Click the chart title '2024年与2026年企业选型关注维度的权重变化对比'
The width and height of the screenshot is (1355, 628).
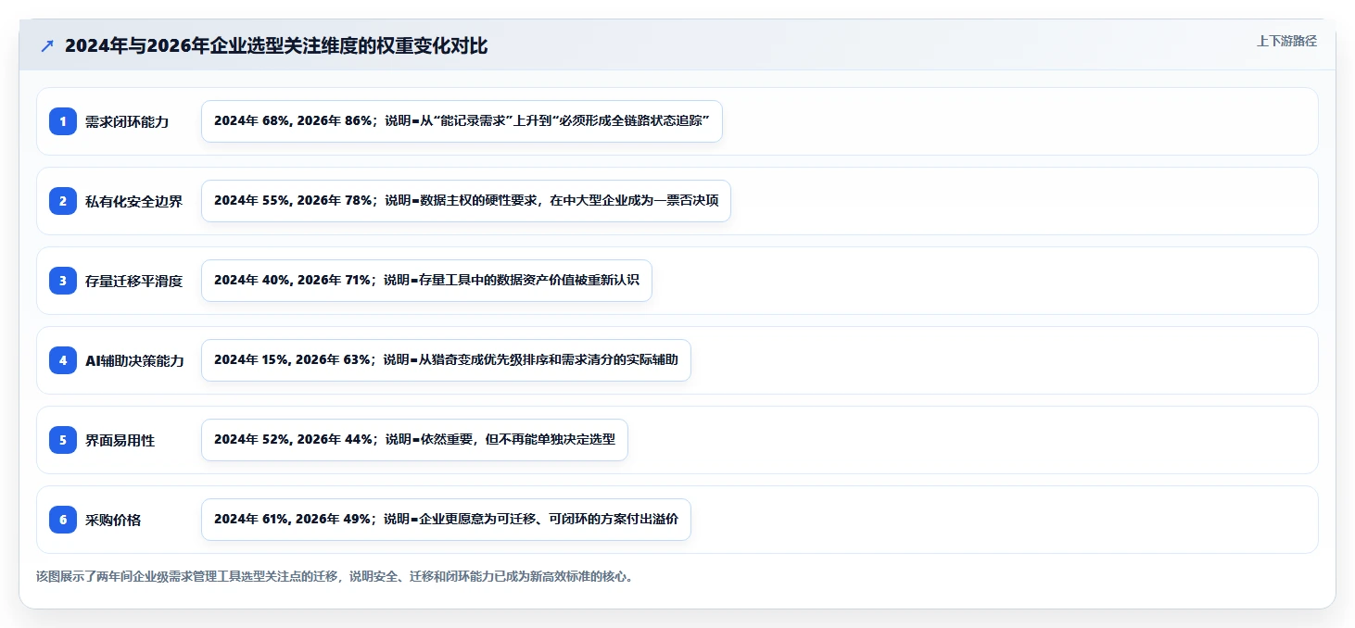tap(276, 46)
